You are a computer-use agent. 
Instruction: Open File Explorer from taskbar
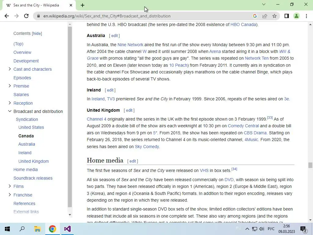point(37,229)
